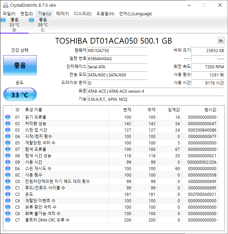Click the 33 °C temperature button

coord(20,94)
